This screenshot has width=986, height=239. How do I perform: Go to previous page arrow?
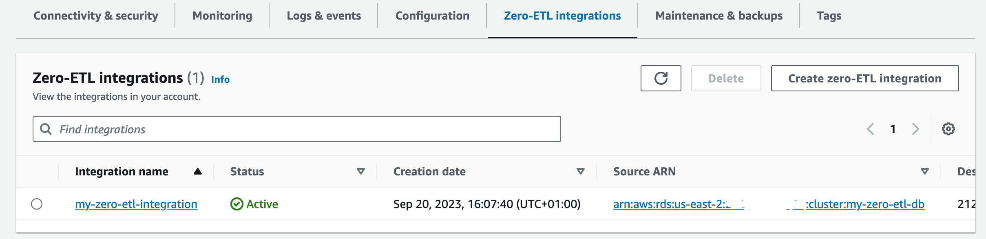coord(871,129)
